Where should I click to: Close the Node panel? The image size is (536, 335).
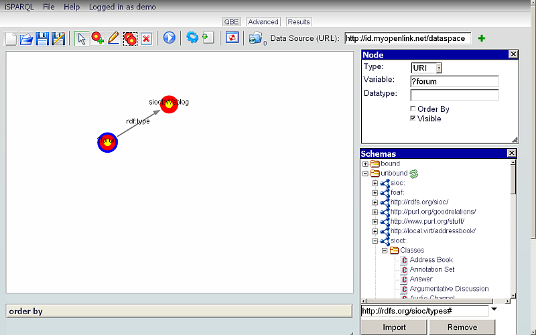click(513, 54)
